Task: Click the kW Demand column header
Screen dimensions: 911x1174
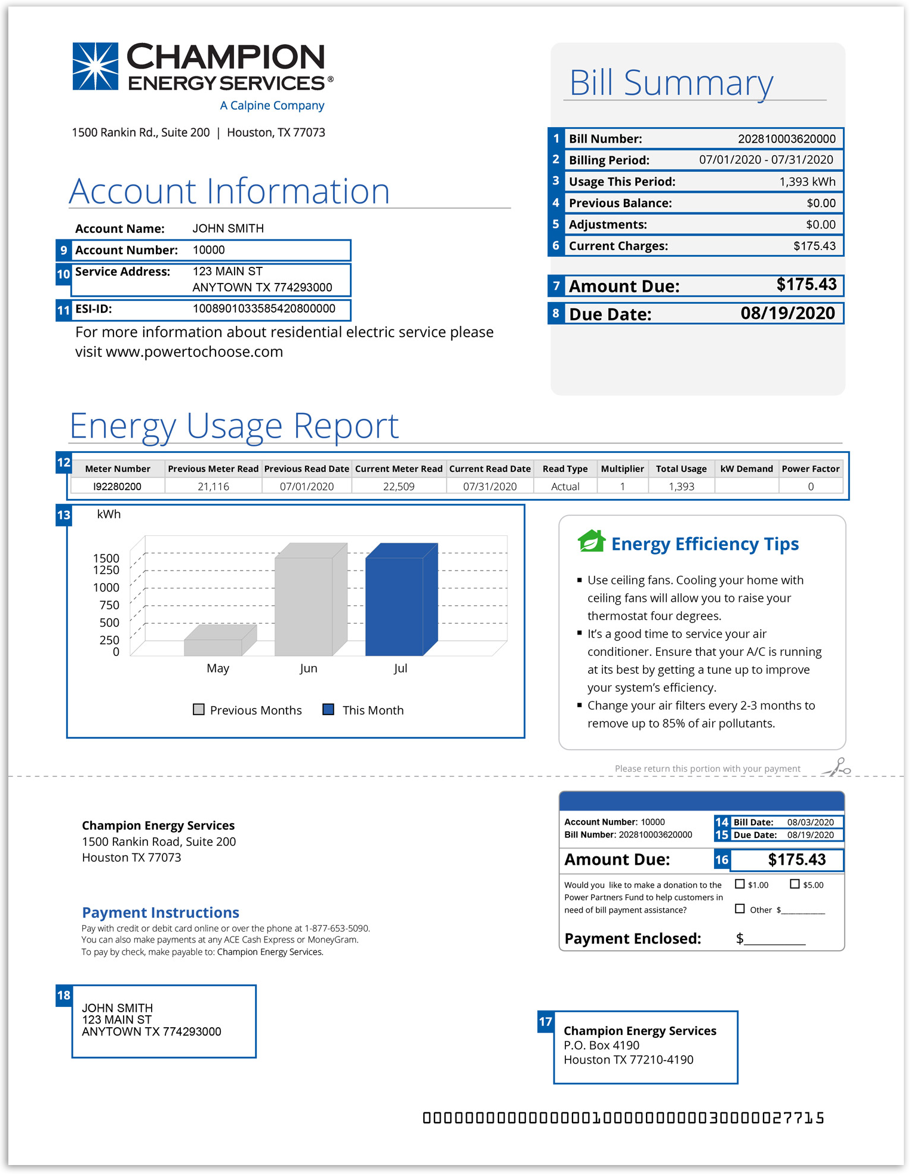Action: (x=746, y=469)
